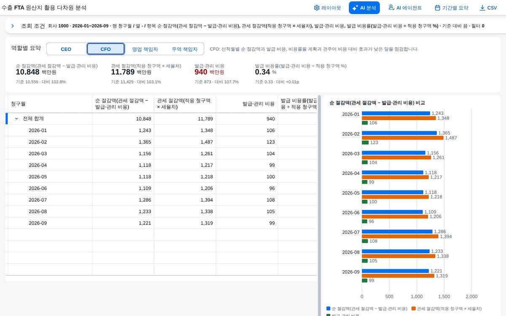The image size is (506, 316).
Task: Click the blue 2026-01 chart bar
Action: (x=396, y=113)
